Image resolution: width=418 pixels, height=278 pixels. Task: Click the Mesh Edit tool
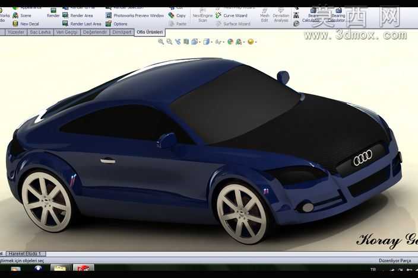[x=264, y=15]
